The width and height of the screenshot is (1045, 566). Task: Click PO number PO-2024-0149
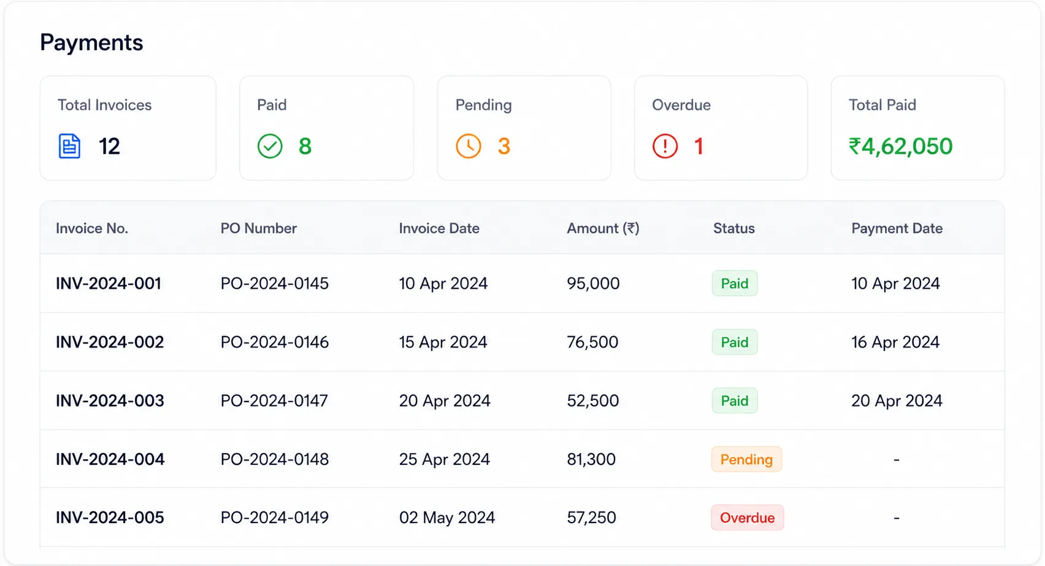(x=275, y=518)
